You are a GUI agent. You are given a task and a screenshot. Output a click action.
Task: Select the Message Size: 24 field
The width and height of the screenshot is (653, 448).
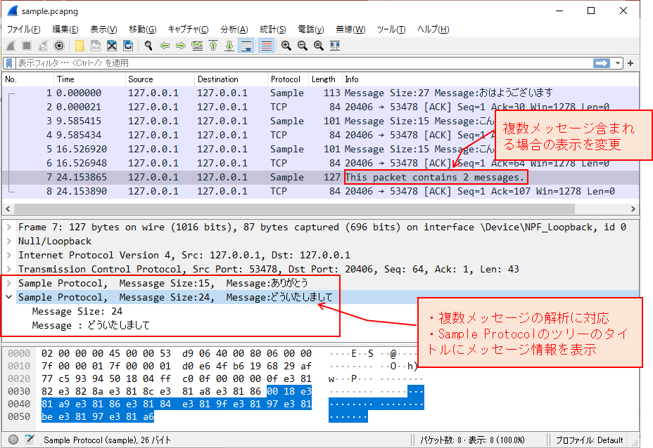pos(77,312)
